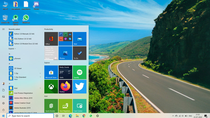The height and width of the screenshot is (118, 210).
Task: Open the Acer Registration tile
Action: click(65, 106)
